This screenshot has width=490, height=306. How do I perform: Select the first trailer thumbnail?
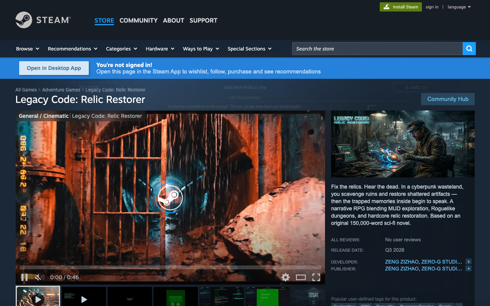pyautogui.click(x=38, y=296)
